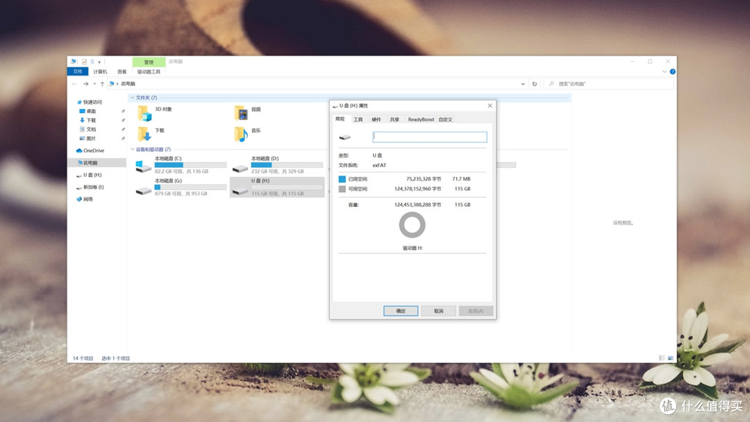
Task: Click the 搜索"此电脑" search box
Action: click(x=608, y=83)
